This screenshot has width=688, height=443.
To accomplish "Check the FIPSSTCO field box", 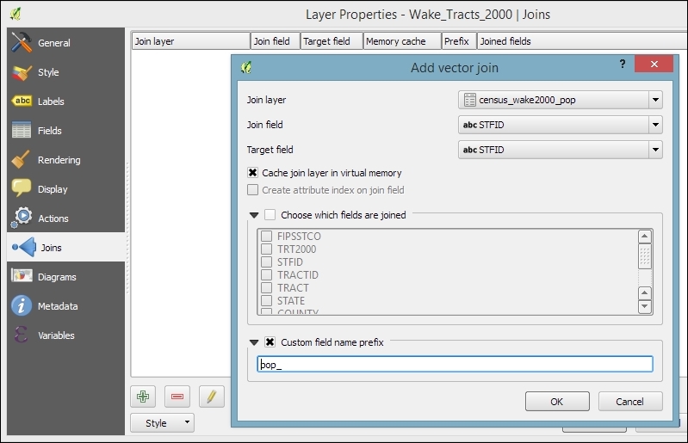I will point(266,237).
